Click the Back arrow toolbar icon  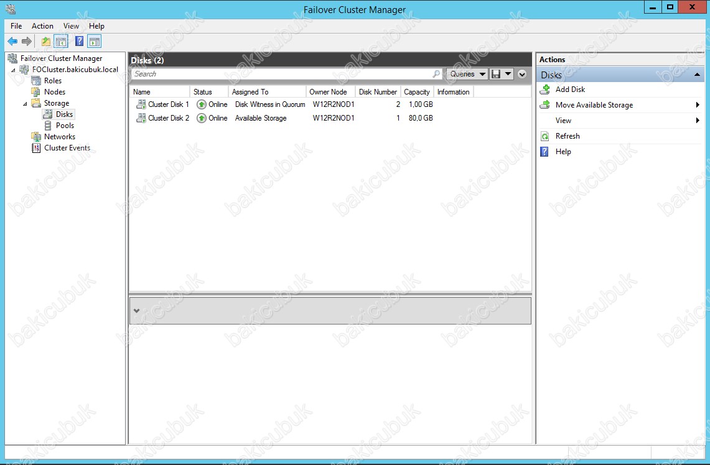(x=12, y=42)
